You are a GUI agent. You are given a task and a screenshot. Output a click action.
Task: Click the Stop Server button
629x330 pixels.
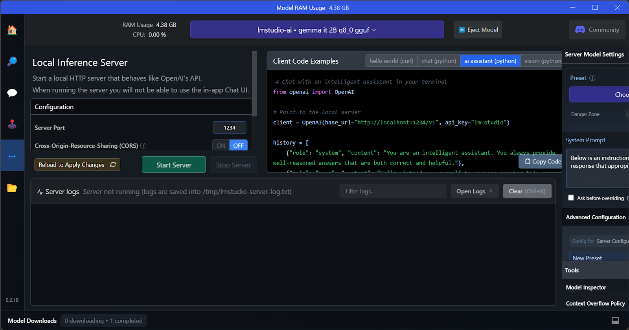coord(233,165)
